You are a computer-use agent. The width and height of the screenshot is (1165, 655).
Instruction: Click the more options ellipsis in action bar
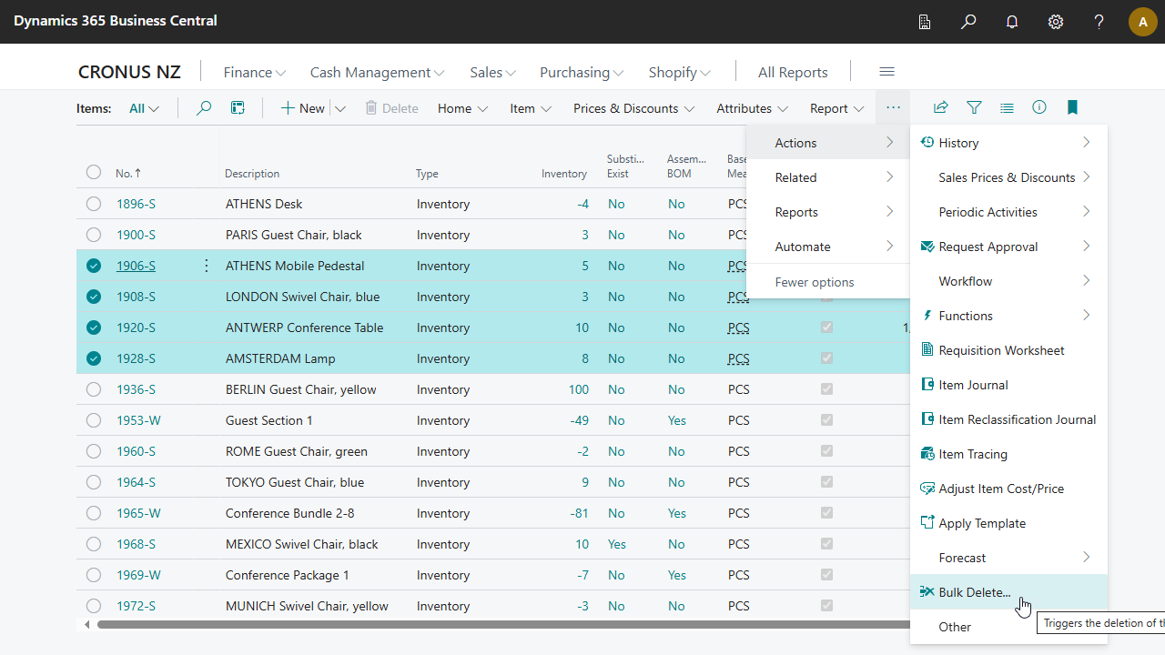point(893,107)
